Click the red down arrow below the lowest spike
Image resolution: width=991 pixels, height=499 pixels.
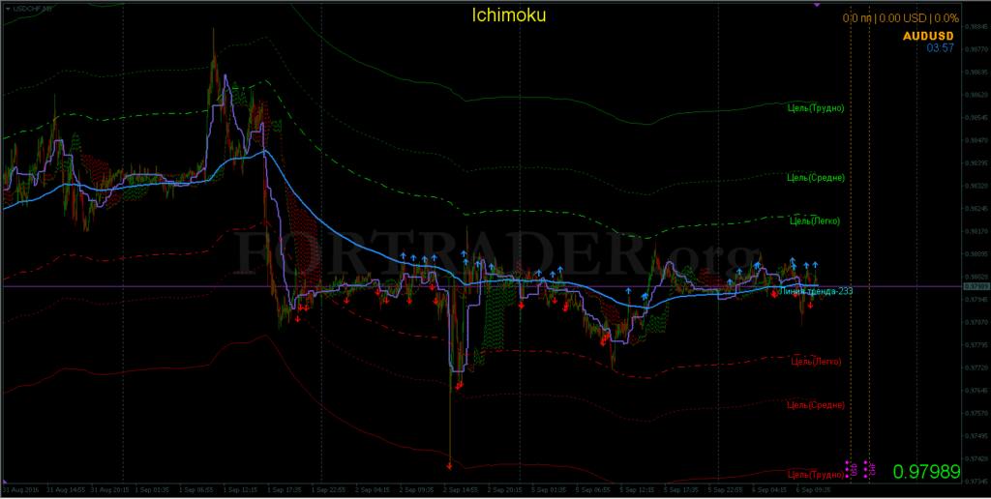449,465
